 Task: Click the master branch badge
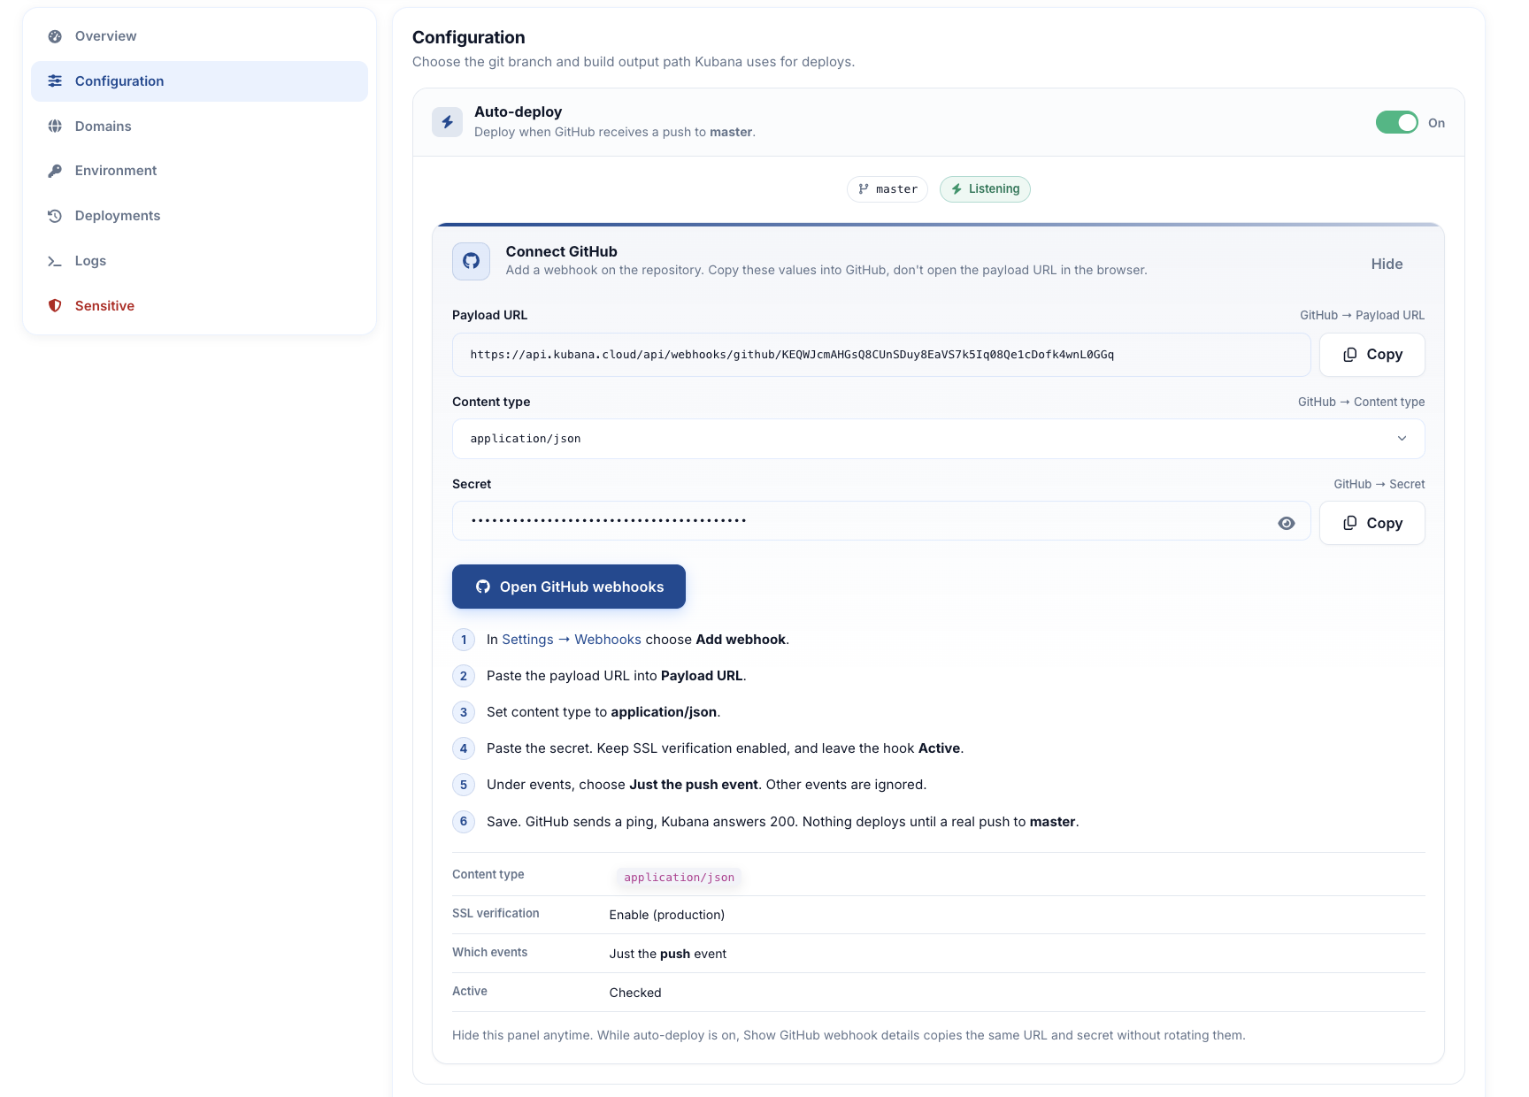click(x=887, y=189)
